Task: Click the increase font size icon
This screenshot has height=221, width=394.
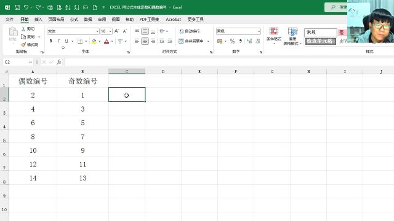Action: (116, 31)
